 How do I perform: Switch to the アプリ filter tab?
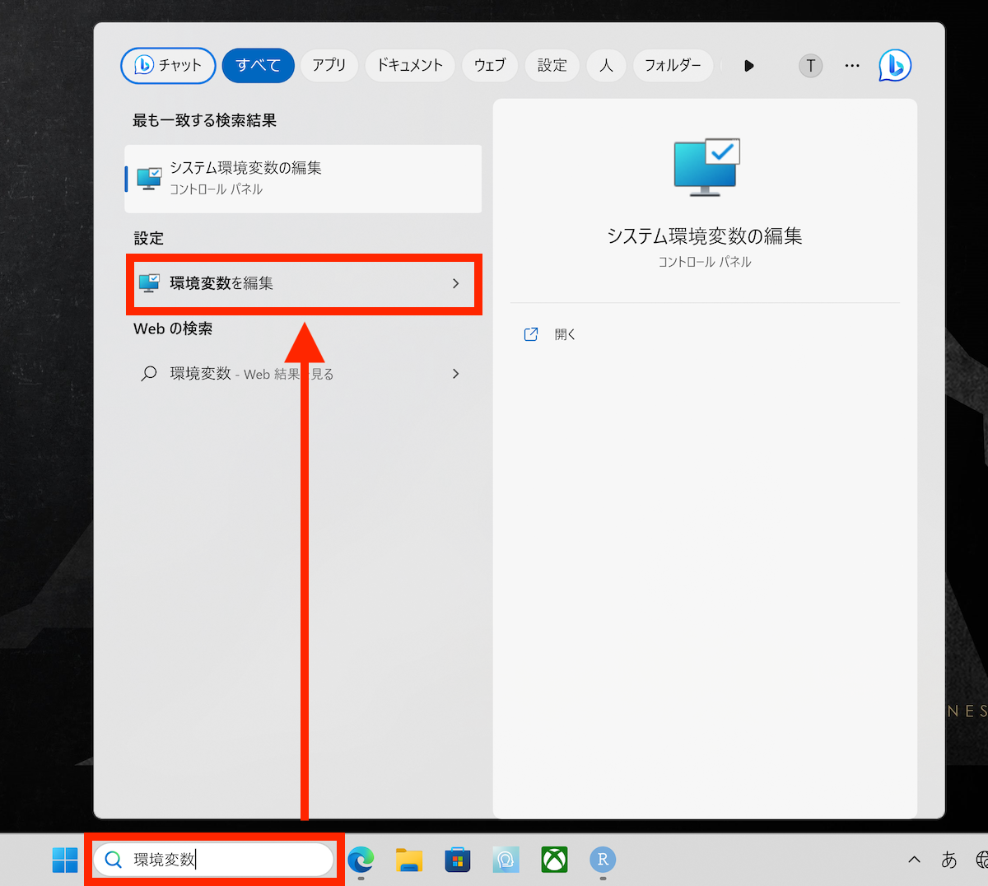(x=329, y=65)
